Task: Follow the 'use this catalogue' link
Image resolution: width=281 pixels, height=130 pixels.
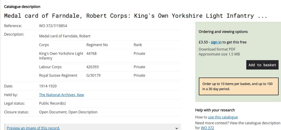Action: (x=223, y=117)
